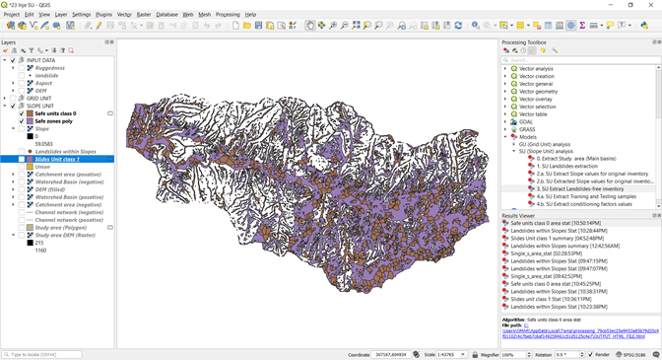This screenshot has height=360, width=662.
Task: Expand GU (Grid Unit) analysis group
Action: click(x=514, y=145)
